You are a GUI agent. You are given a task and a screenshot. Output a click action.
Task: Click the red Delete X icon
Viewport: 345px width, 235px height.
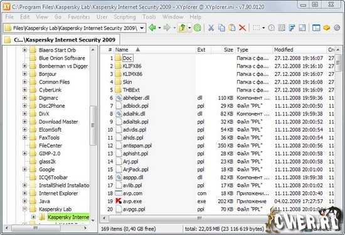click(242, 28)
